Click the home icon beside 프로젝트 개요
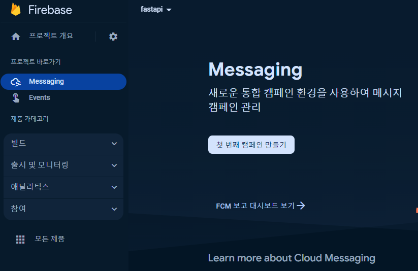 click(x=16, y=36)
